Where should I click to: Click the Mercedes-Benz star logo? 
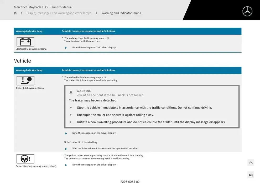tap(247, 11)
